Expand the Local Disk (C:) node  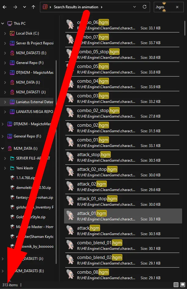[x=5, y=33]
